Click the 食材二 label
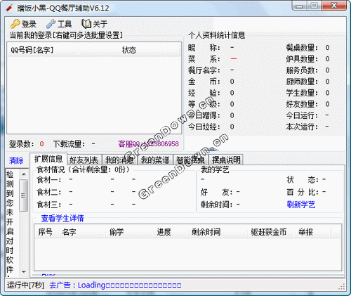This screenshot has height=296, width=351. pos(49,192)
